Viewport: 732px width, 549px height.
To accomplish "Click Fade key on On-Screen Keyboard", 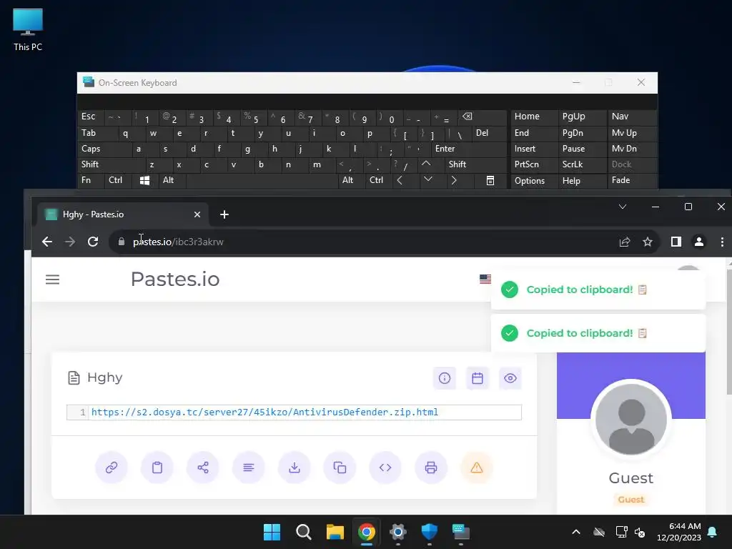I will tap(632, 180).
